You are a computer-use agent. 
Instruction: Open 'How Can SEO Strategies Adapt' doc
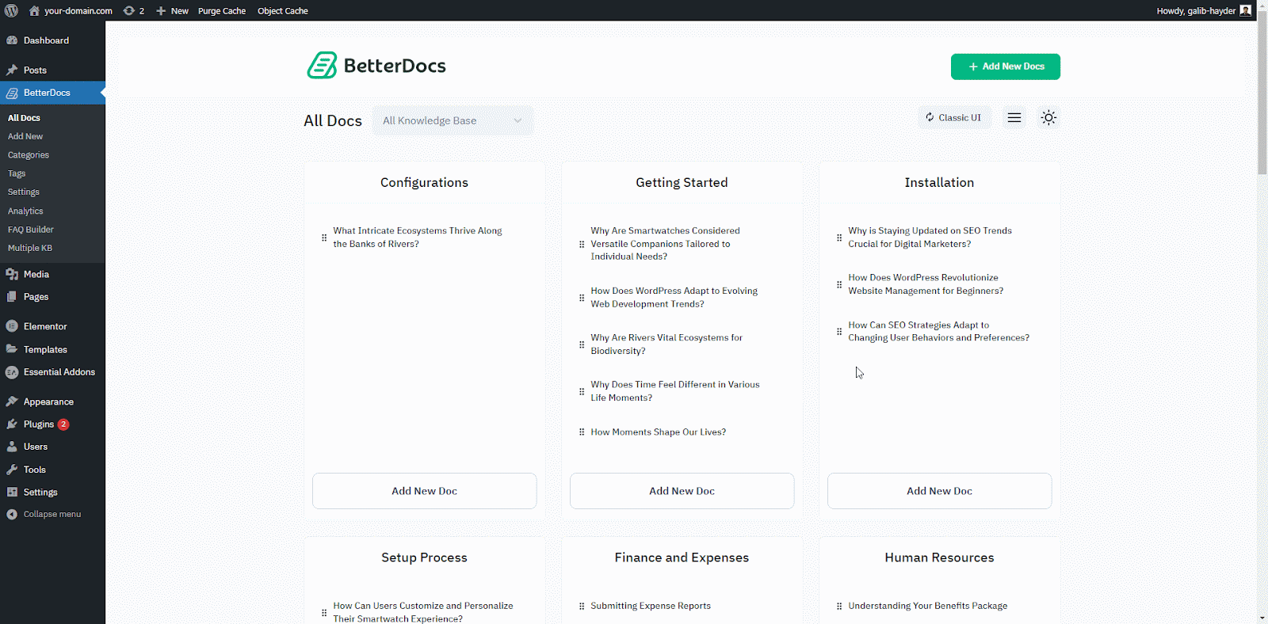(938, 331)
